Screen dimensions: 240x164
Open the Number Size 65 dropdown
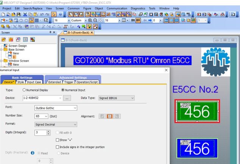coord(46,116)
